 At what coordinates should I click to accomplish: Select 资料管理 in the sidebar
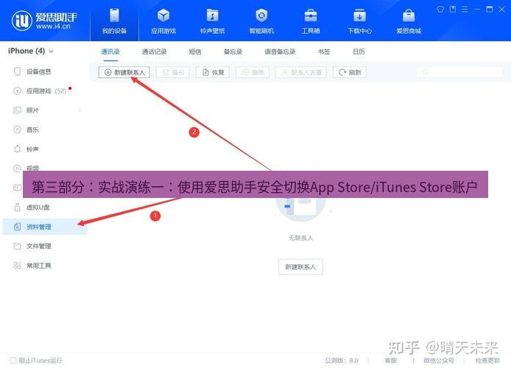point(45,227)
